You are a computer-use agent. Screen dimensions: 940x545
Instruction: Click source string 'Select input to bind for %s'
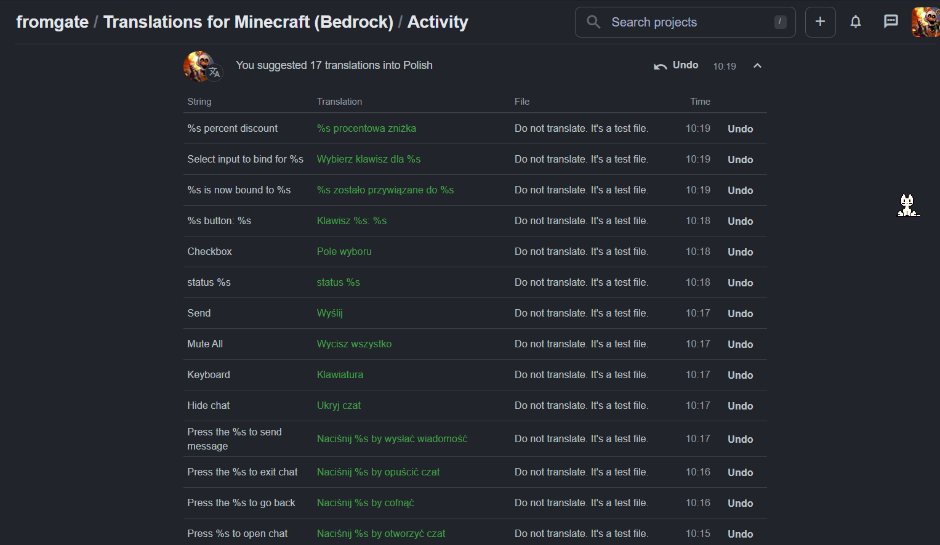[x=245, y=159]
